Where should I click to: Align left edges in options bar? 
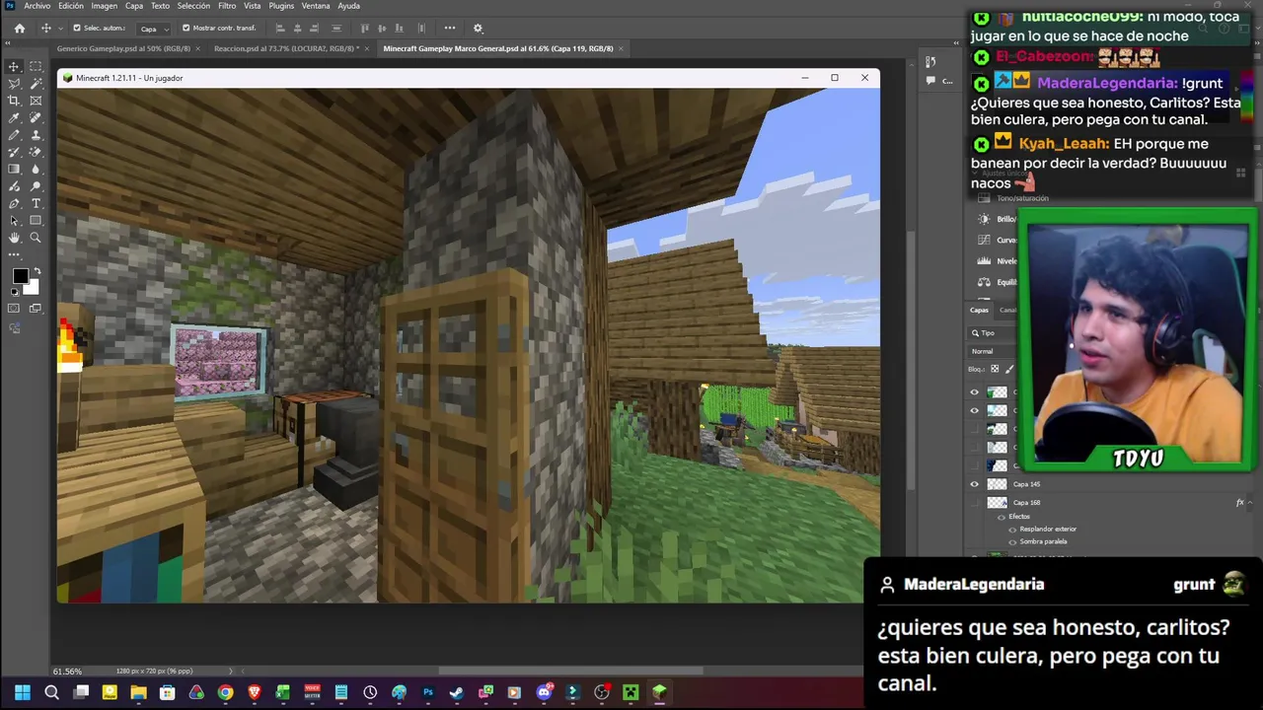pos(280,28)
